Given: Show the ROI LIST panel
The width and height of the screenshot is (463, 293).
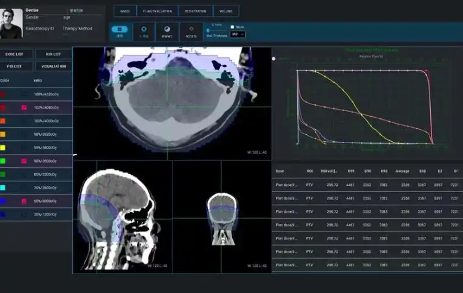Looking at the screenshot, I should tap(54, 54).
